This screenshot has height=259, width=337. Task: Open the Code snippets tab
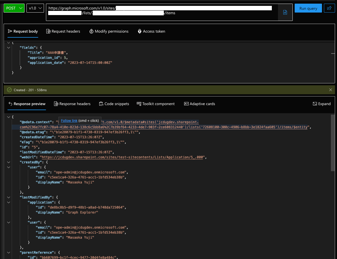click(114, 104)
